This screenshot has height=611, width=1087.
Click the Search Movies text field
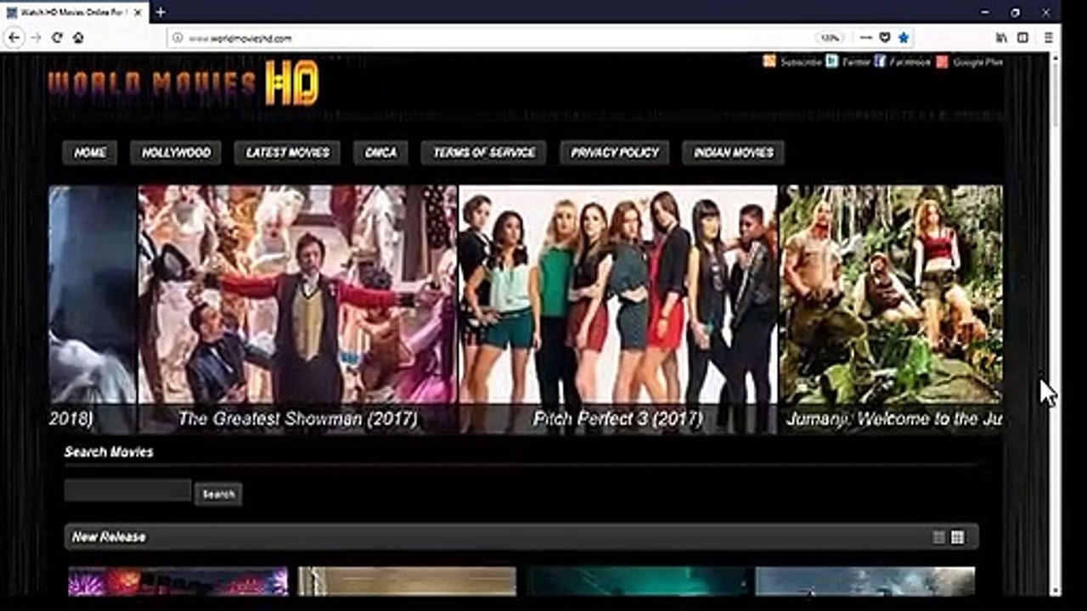point(127,490)
